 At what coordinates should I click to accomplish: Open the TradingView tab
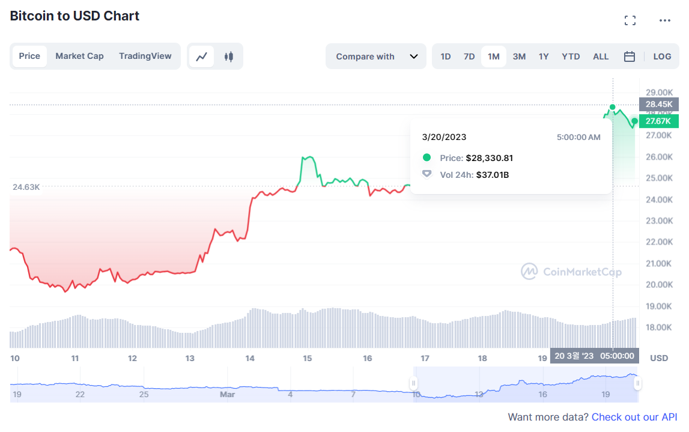click(x=145, y=56)
